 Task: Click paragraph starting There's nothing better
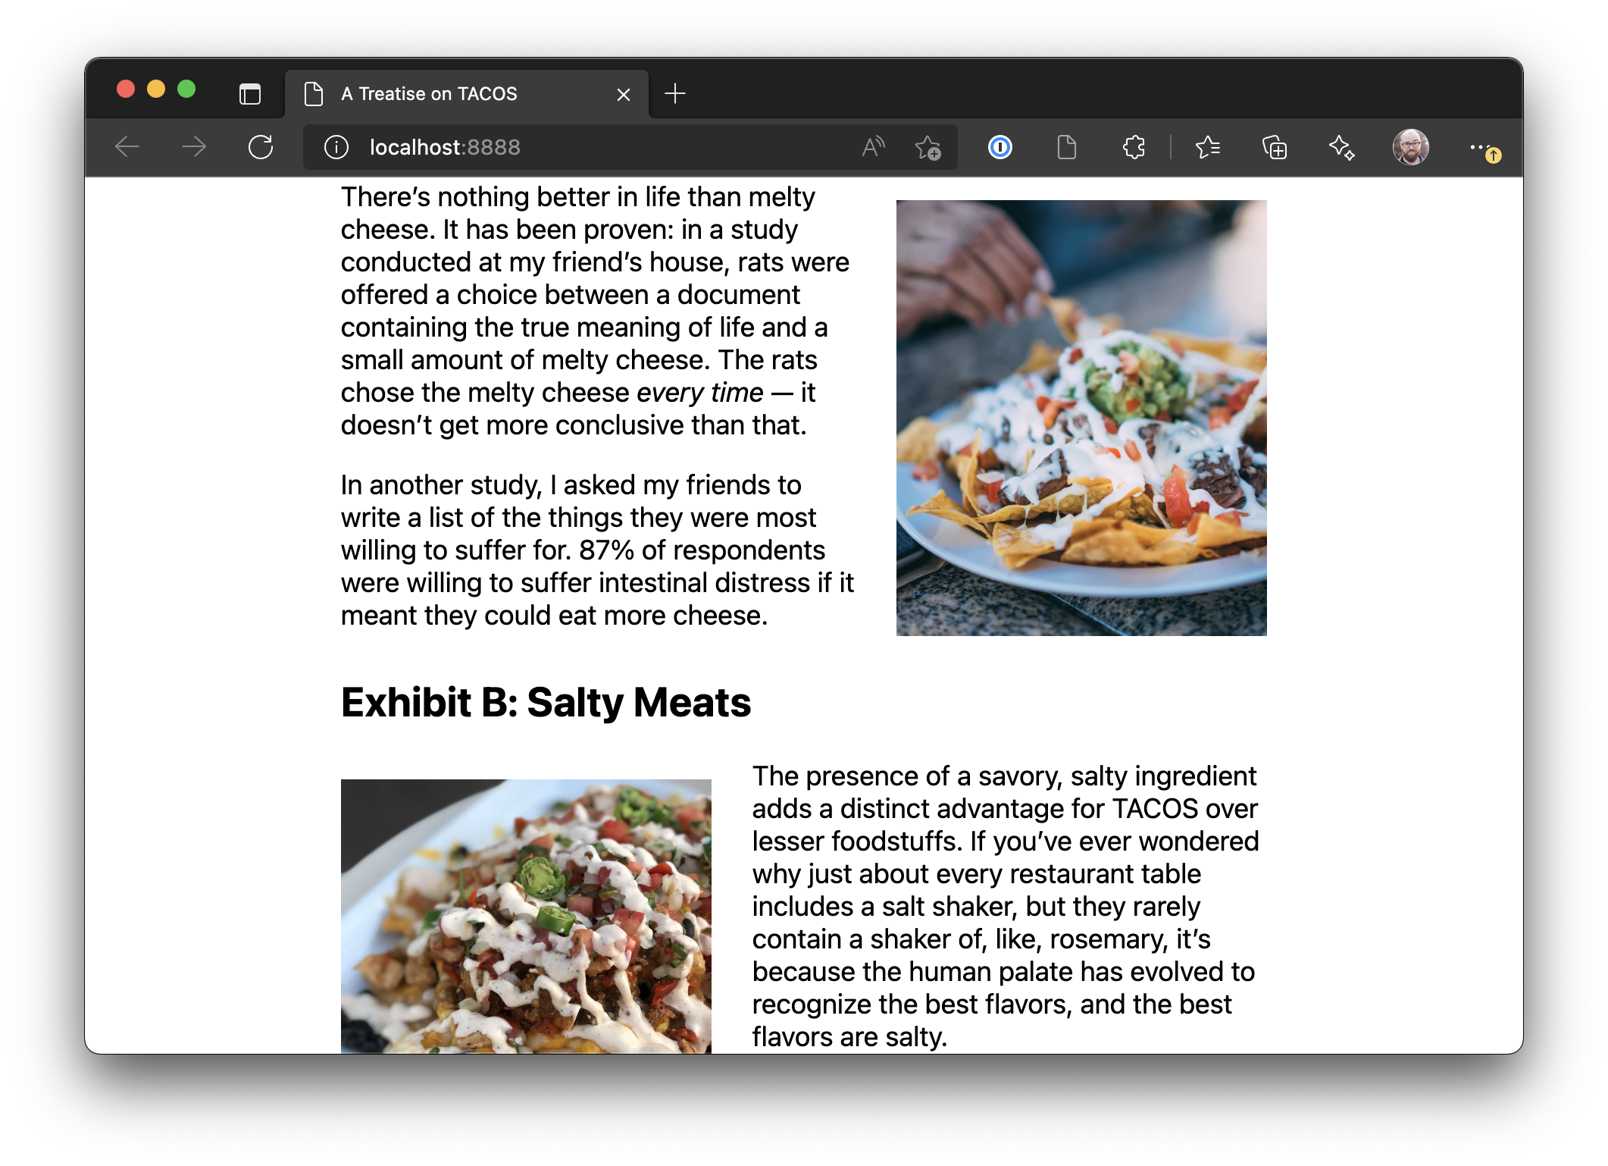(595, 311)
